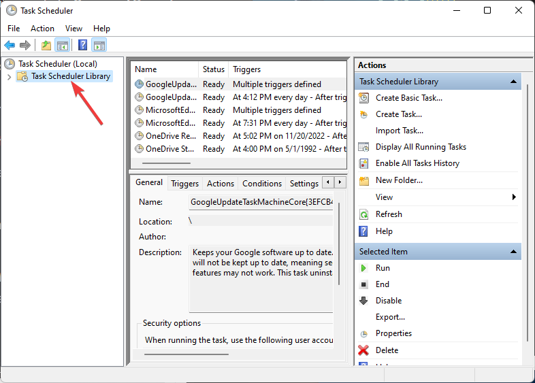Click the Name field with GoogleUpdateTaskMachineCore
The image size is (535, 383).
261,202
